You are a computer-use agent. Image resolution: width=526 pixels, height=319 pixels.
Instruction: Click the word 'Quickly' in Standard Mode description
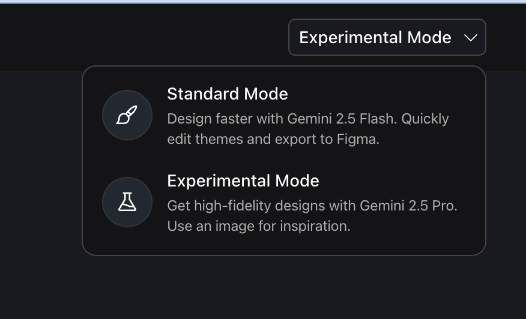point(425,119)
